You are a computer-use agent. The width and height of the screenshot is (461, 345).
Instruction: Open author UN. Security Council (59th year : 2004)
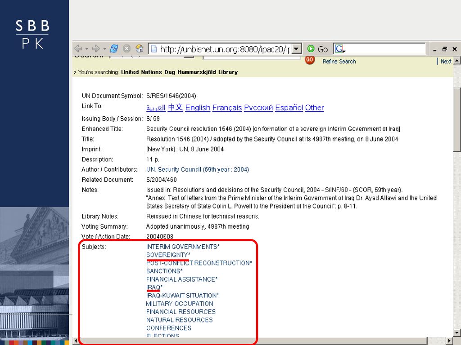198,169
